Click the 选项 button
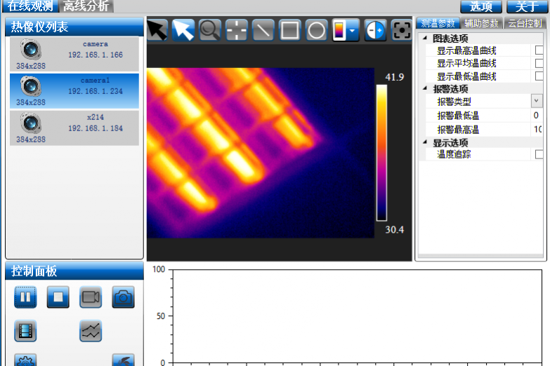Screen dimensions: 550x366 481,6
